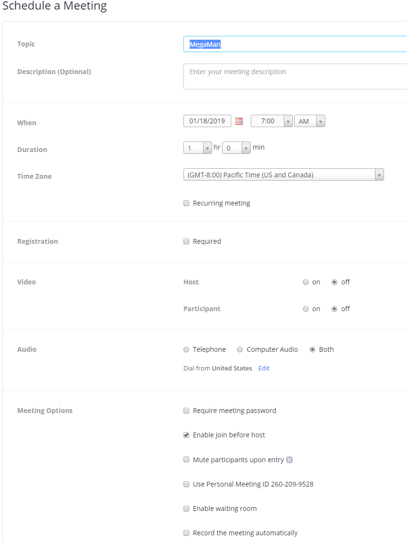Enable waiting room option
This screenshot has height=542, width=407.
pyautogui.click(x=186, y=508)
